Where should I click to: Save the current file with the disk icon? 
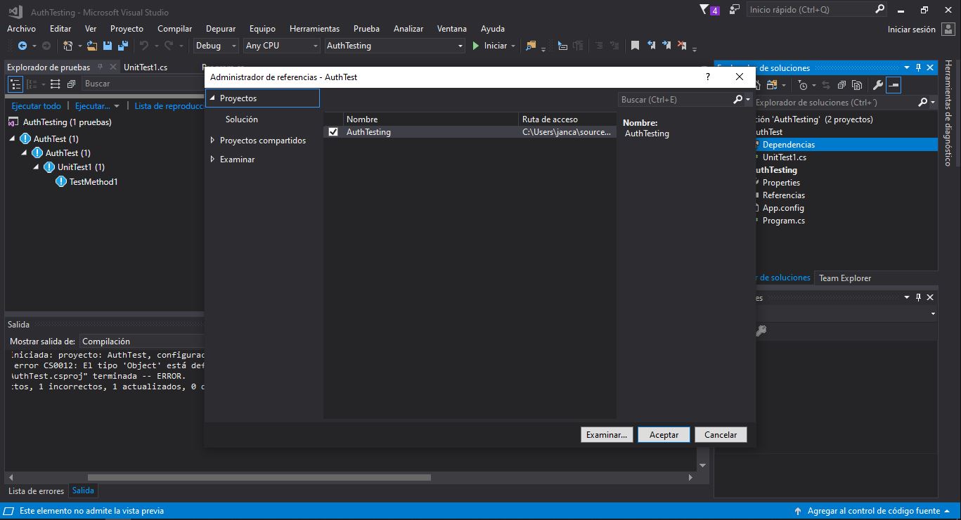pyautogui.click(x=108, y=46)
